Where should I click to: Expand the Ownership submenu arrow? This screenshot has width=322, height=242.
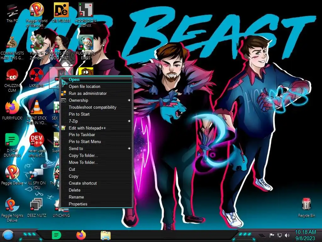[x=129, y=100]
